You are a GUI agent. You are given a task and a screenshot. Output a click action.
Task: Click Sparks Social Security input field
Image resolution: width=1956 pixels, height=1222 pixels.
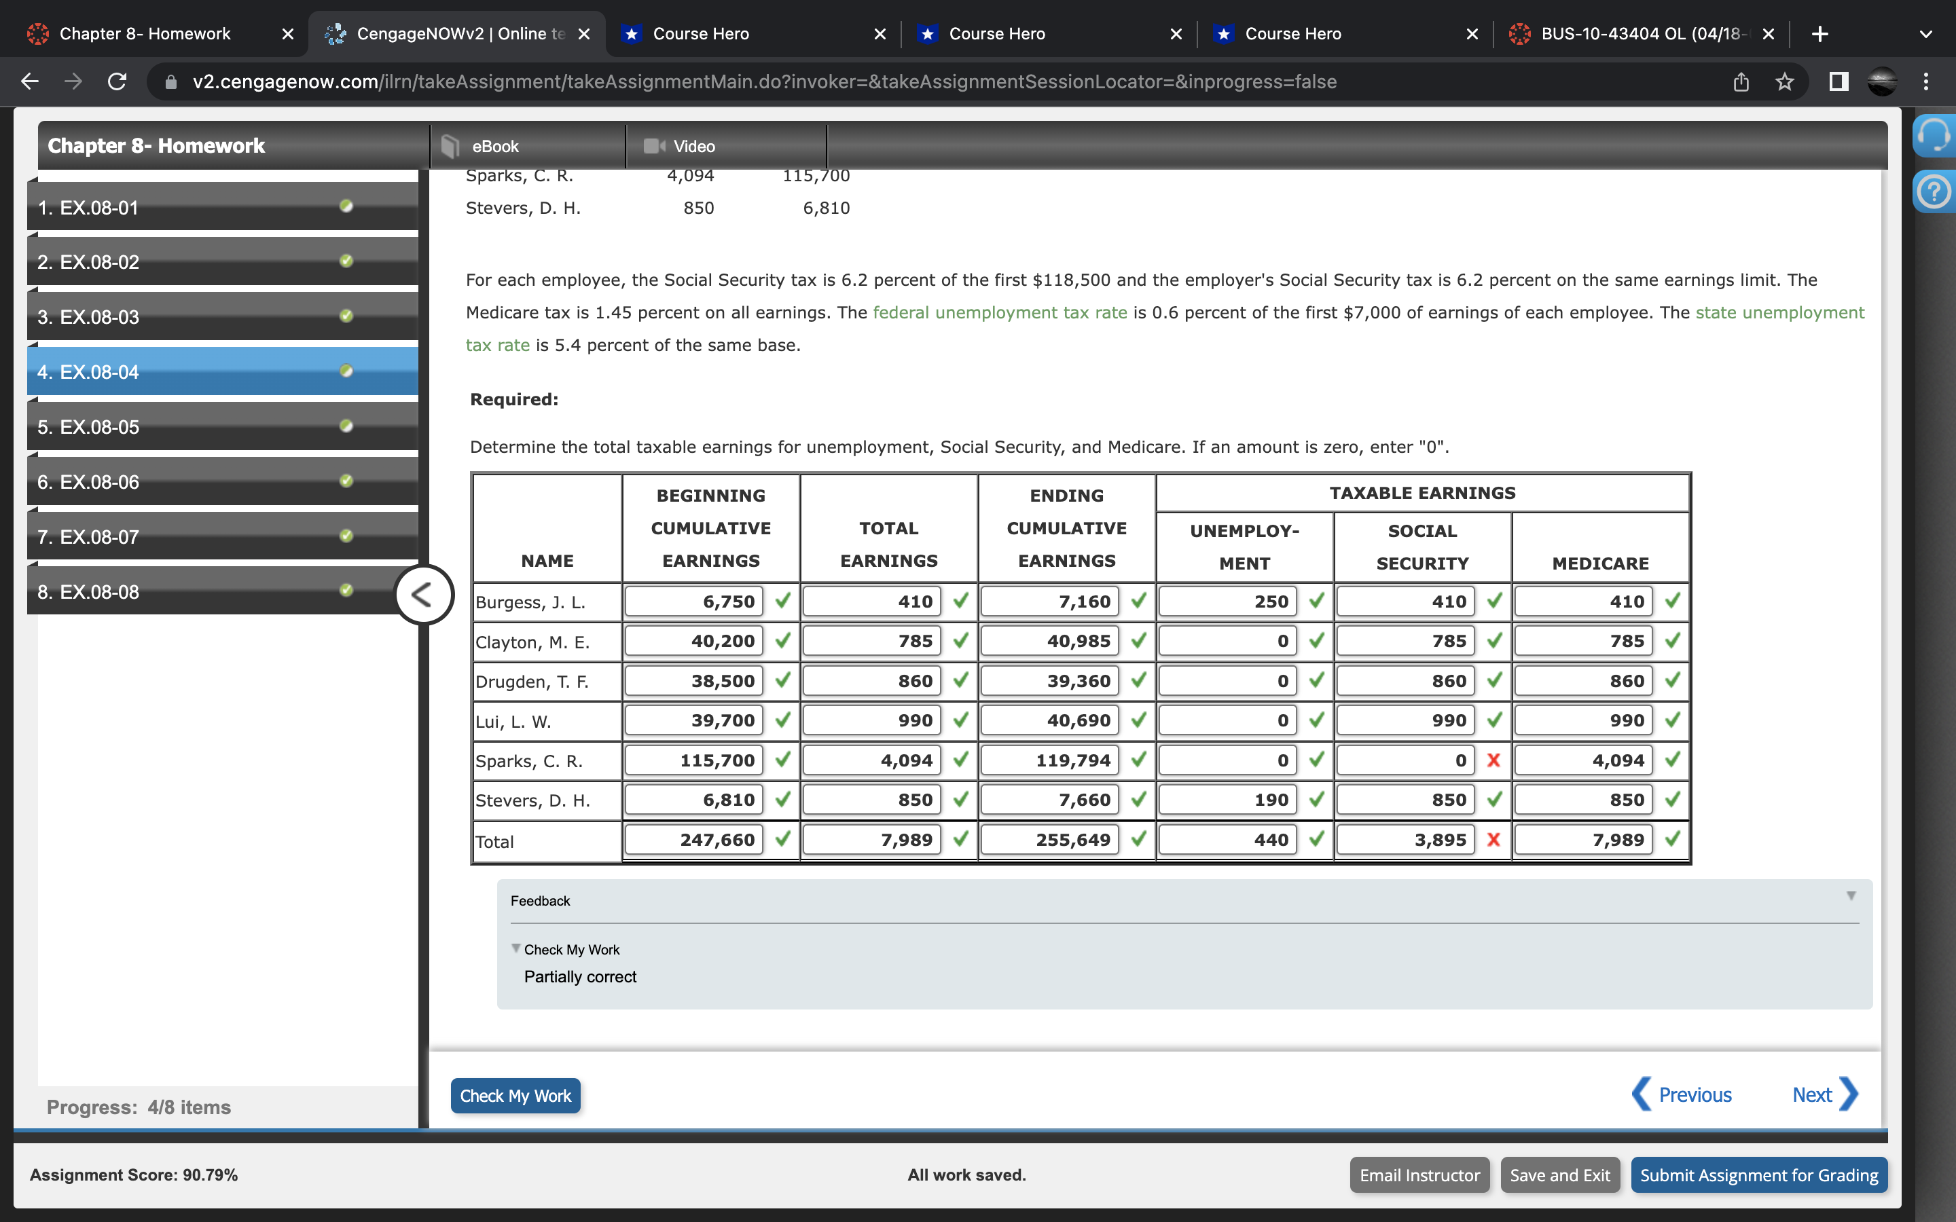point(1406,760)
